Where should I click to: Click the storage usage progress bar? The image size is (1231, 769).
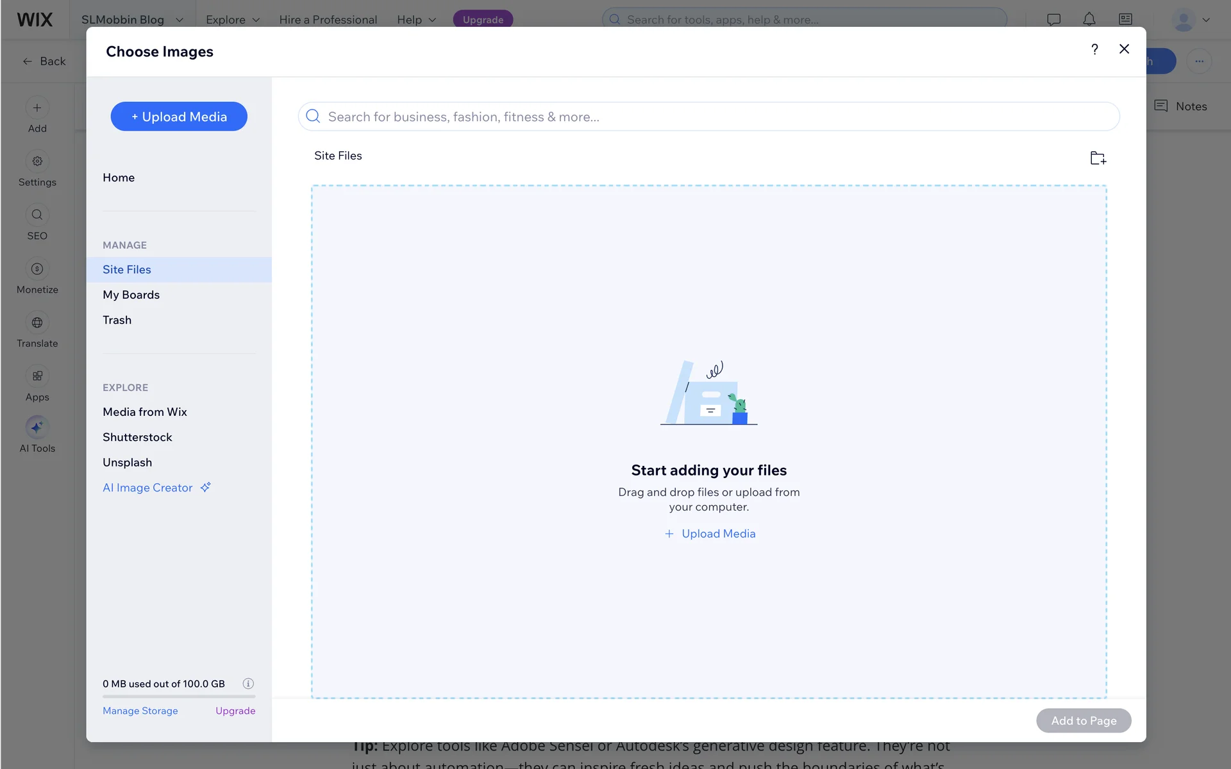(179, 696)
